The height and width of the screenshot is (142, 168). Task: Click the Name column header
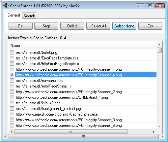coord(83,46)
